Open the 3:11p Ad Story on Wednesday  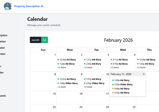coord(120,60)
